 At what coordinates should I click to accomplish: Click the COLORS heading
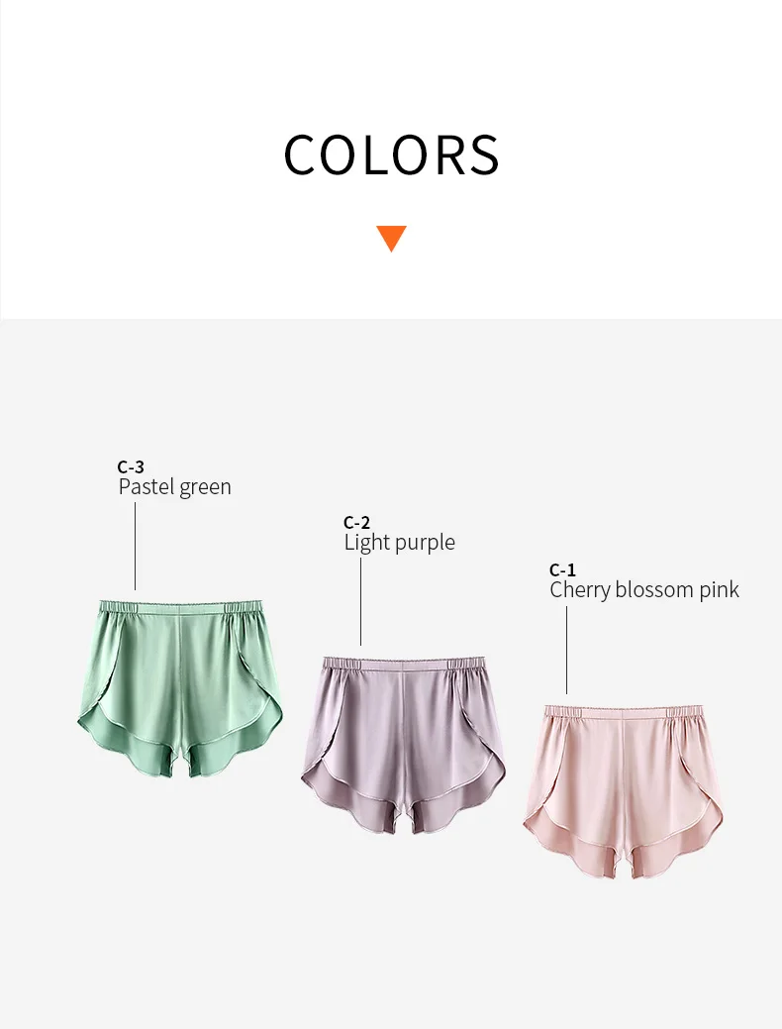[392, 154]
